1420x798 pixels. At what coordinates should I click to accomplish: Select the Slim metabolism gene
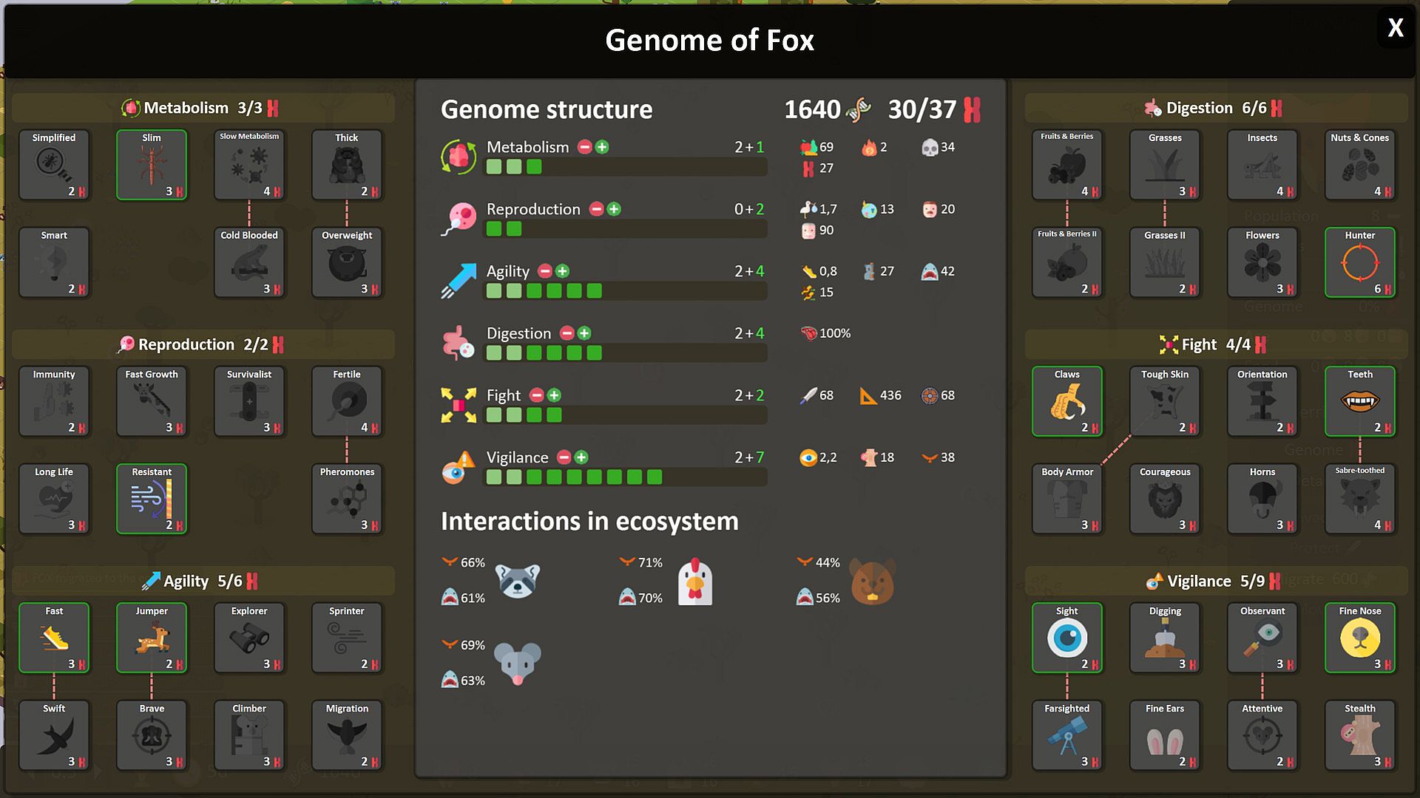152,165
